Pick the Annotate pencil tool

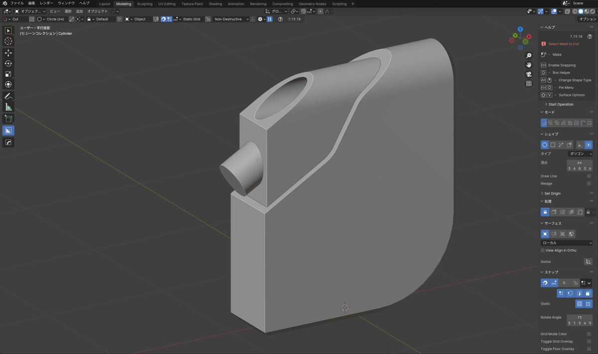tap(8, 96)
